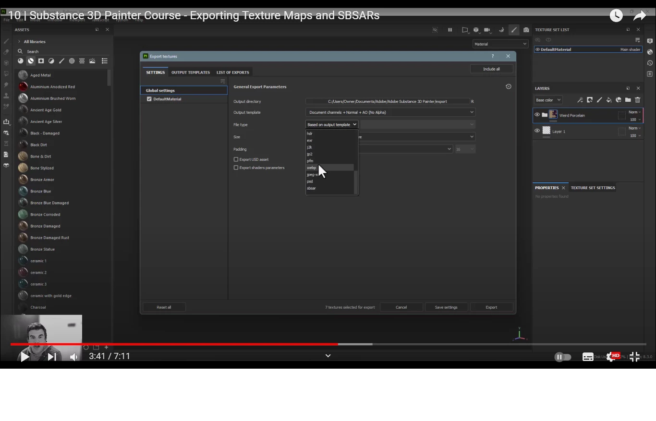656x421 pixels.
Task: Open the camera screenshot icon
Action: 526,30
